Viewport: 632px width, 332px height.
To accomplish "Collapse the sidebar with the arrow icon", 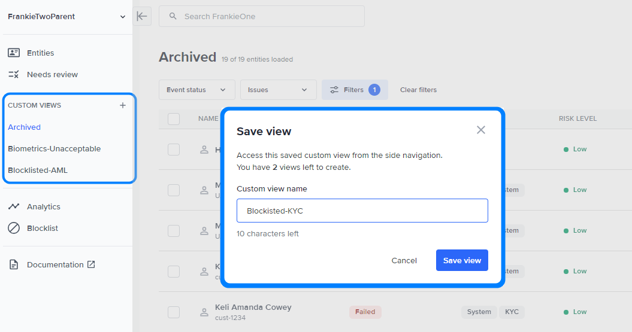I will pyautogui.click(x=142, y=16).
